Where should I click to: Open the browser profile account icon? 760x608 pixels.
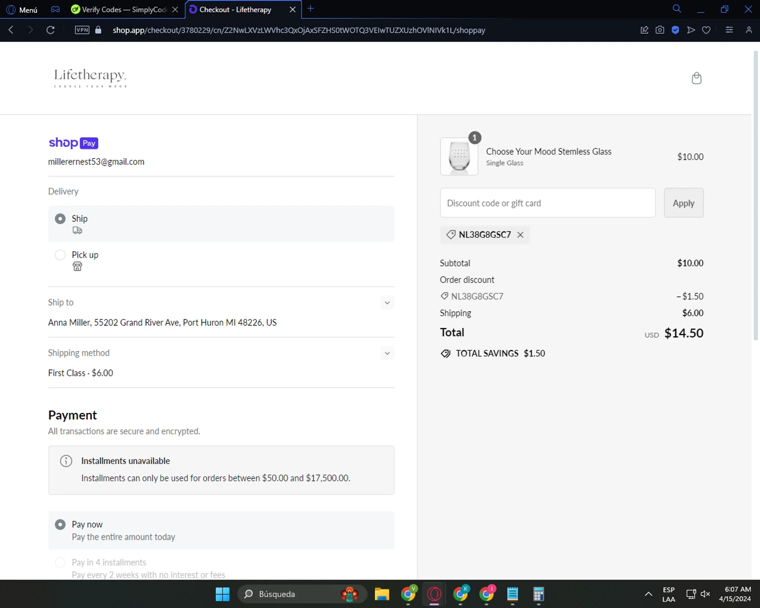click(x=749, y=30)
